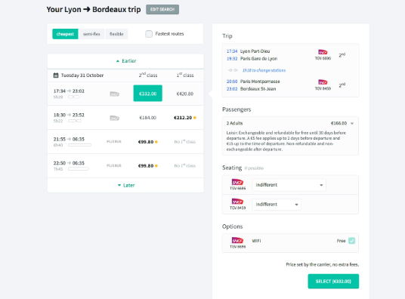The image size is (405, 299).
Task: Click the FlixBus logo on the 21:55 row
Action: tap(114, 141)
